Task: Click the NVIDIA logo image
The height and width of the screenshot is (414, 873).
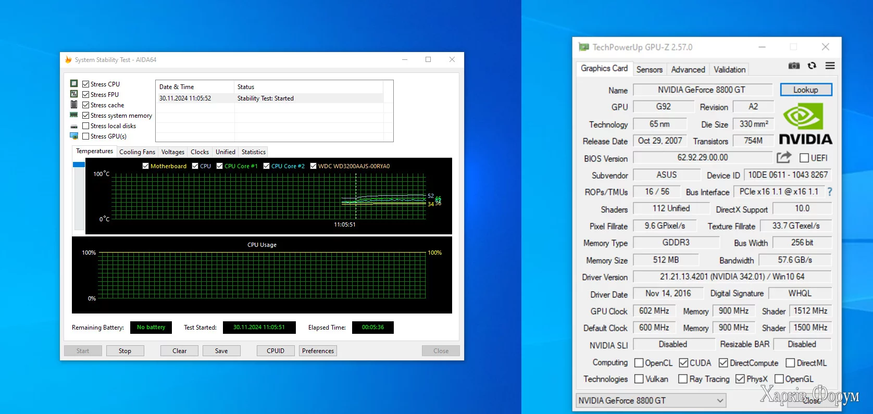Action: point(805,124)
